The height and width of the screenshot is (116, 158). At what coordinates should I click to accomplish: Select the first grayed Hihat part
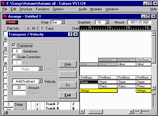coord(89,64)
